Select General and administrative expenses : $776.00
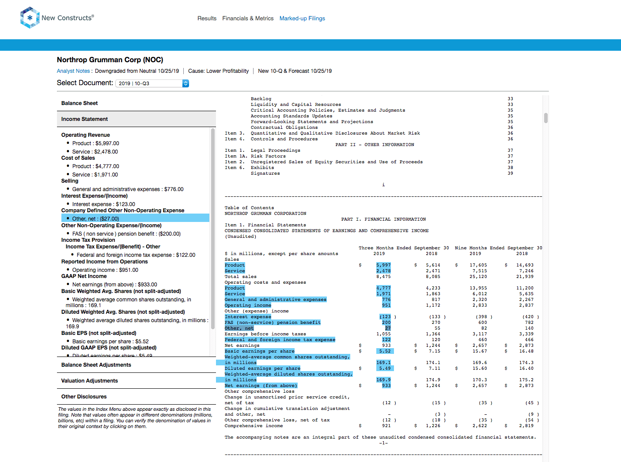This screenshot has height=462, width=621. tap(128, 189)
